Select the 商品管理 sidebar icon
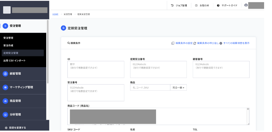Screen dimensions: 272x132 (5, 101)
